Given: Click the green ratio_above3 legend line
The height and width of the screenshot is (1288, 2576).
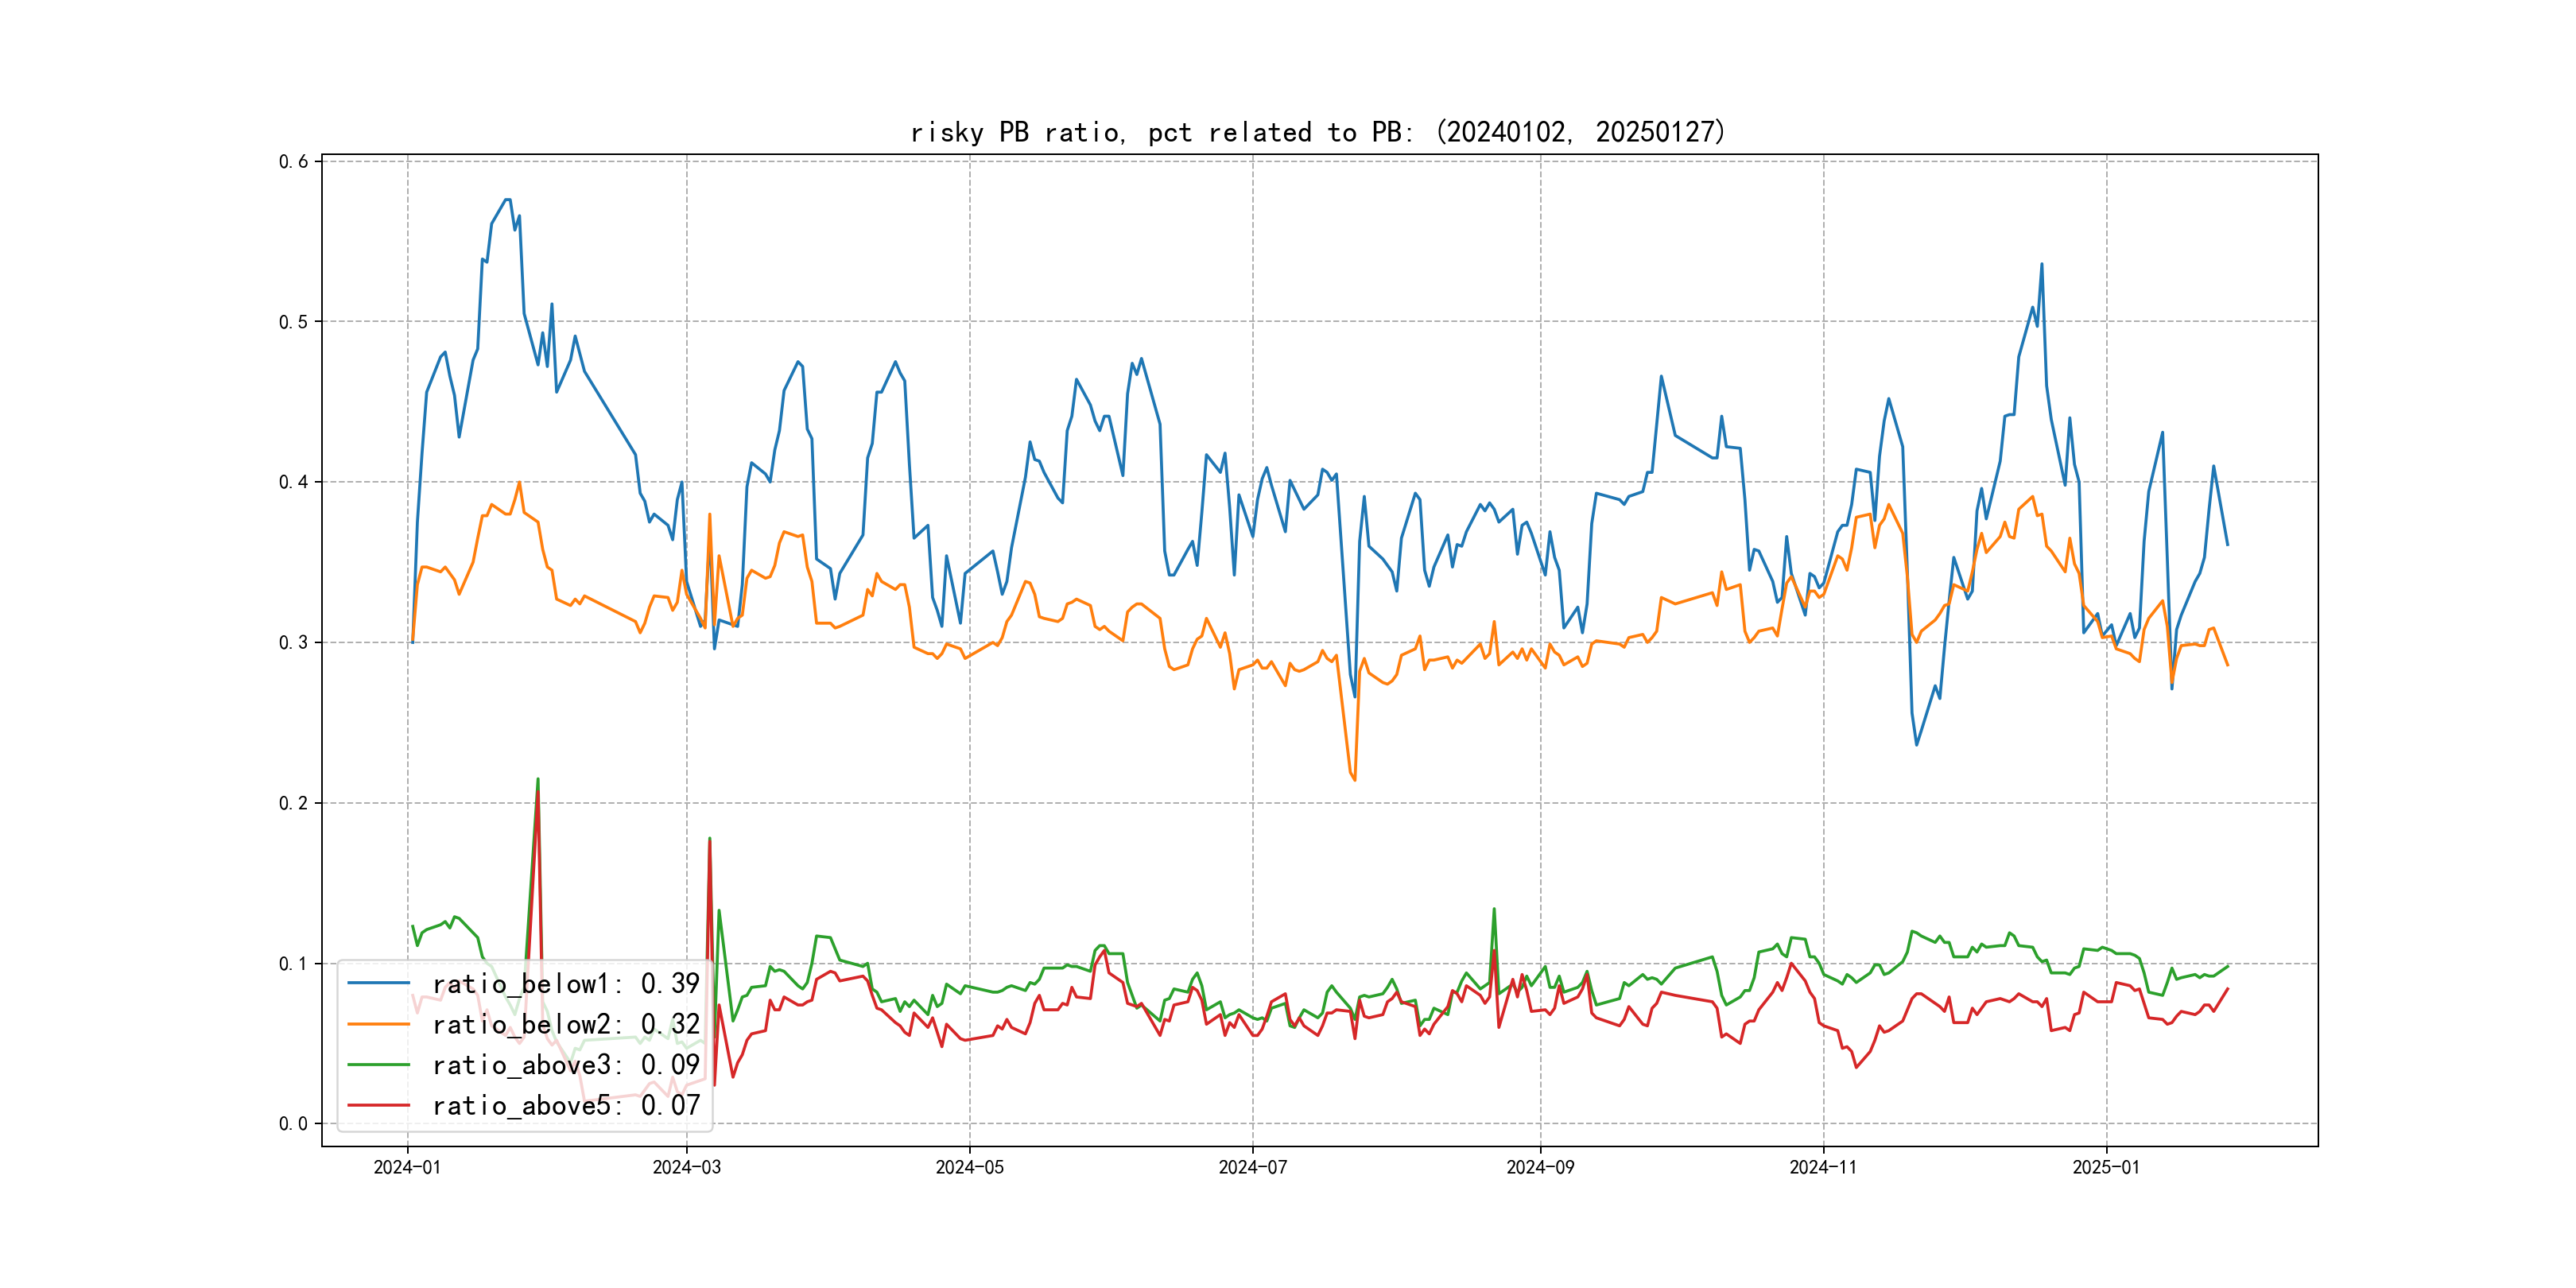Looking at the screenshot, I should coord(378,1065).
